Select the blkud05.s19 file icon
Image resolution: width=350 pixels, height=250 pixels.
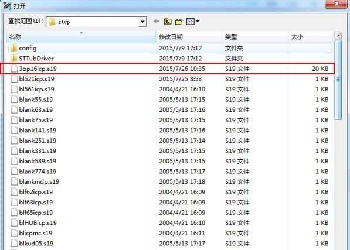[14, 243]
